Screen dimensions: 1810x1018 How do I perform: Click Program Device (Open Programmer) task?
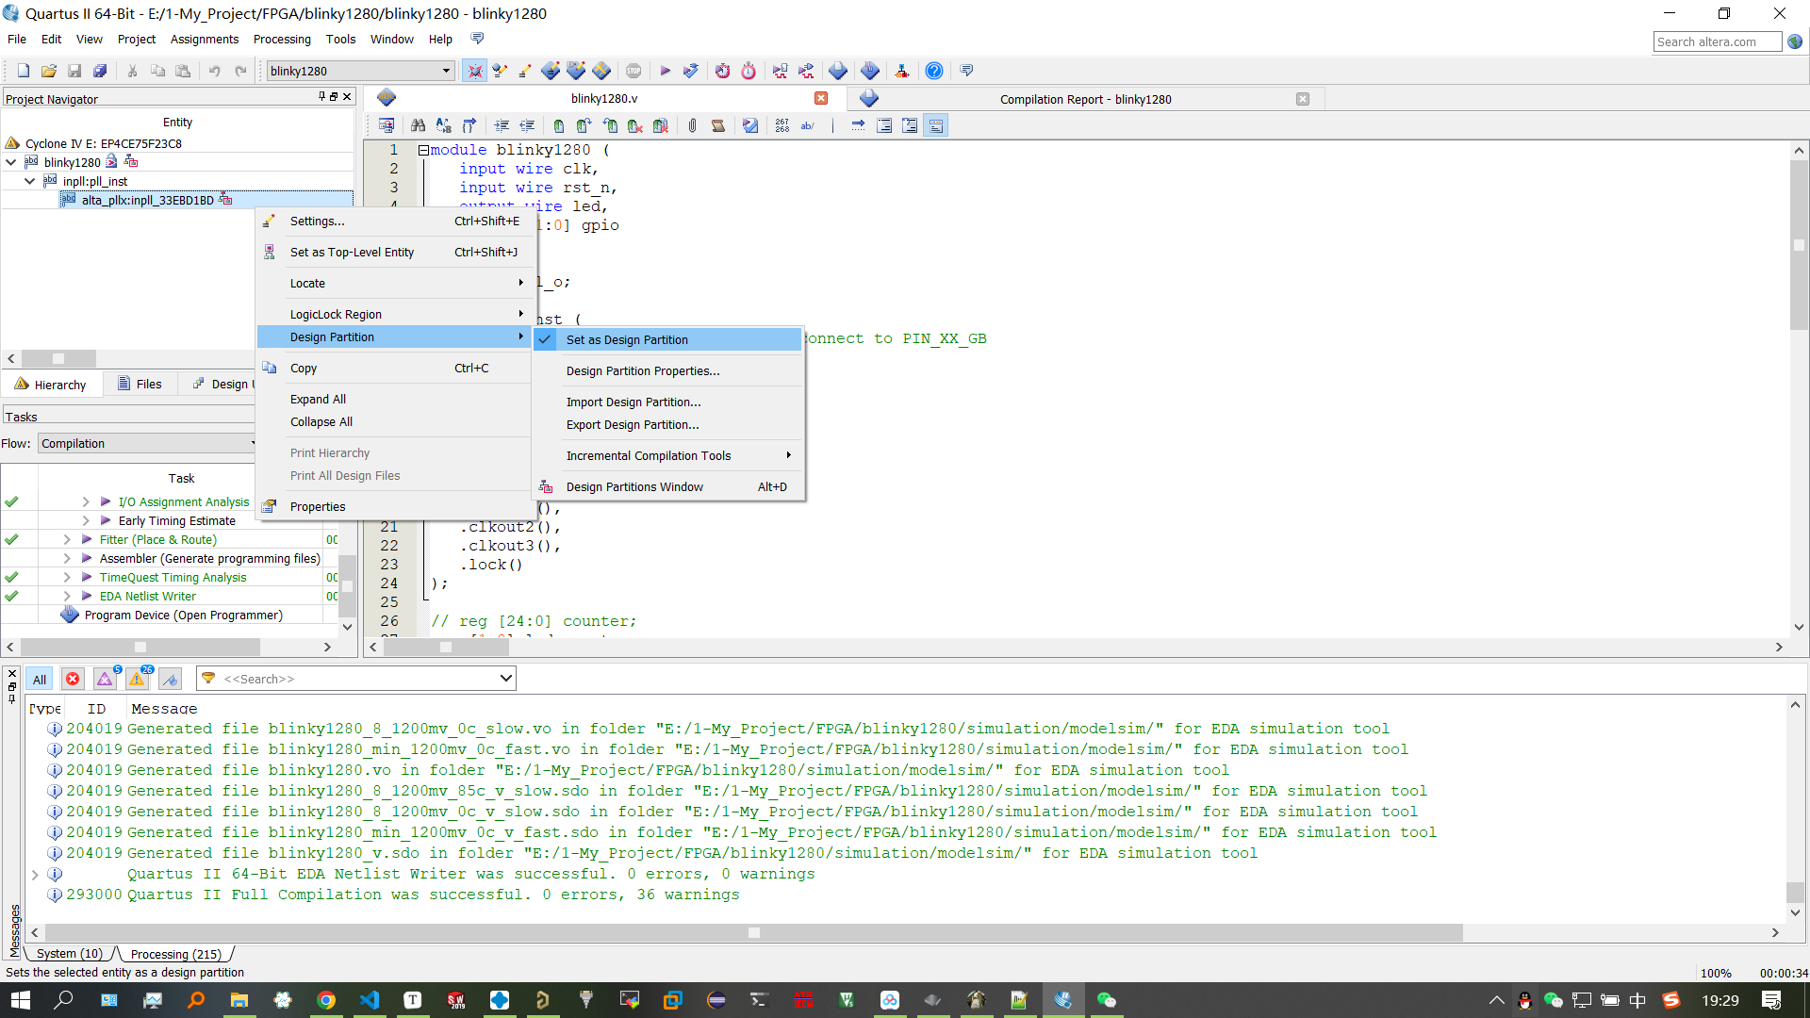point(183,616)
